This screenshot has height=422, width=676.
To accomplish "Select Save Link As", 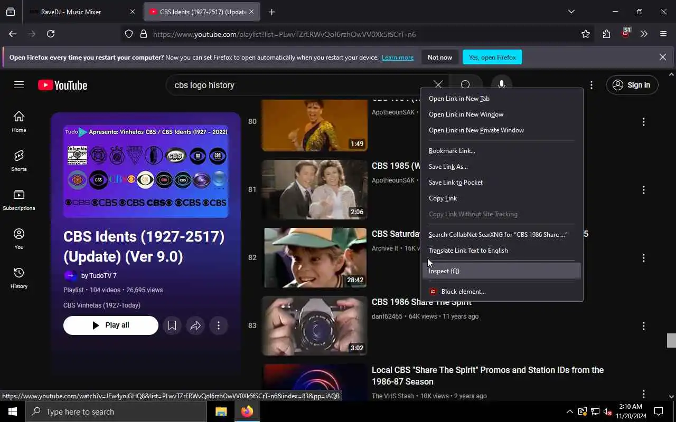I will (x=502, y=167).
